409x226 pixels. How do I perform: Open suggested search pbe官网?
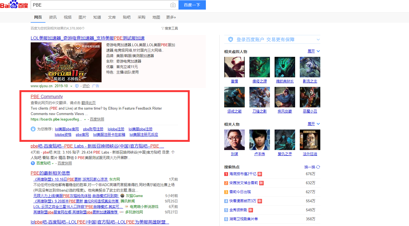[x=82, y=134]
